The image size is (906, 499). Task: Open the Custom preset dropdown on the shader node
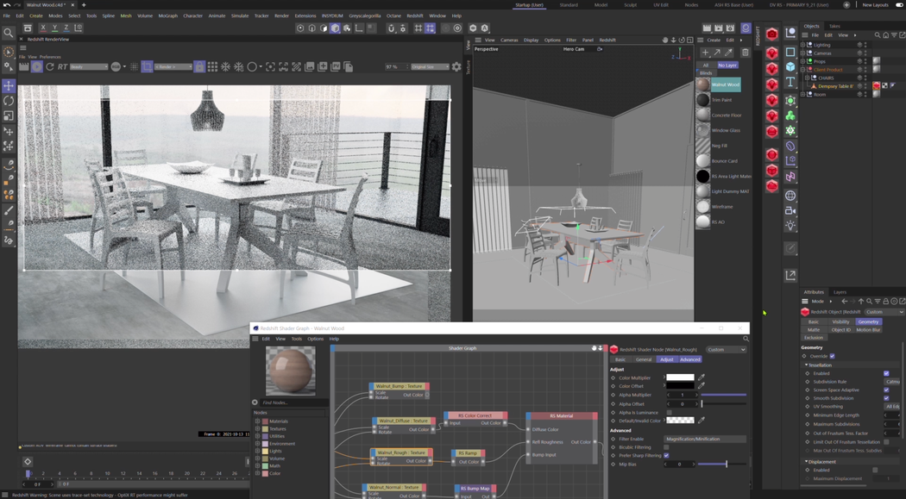tap(726, 349)
